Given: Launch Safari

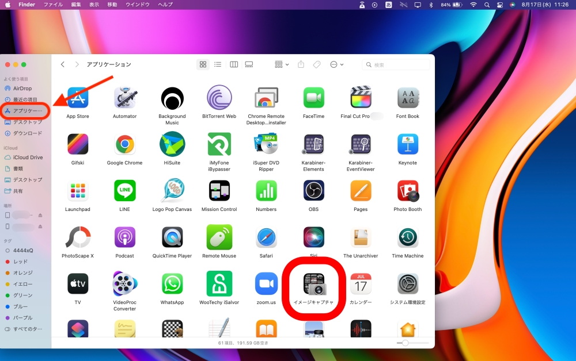Looking at the screenshot, I should (266, 237).
